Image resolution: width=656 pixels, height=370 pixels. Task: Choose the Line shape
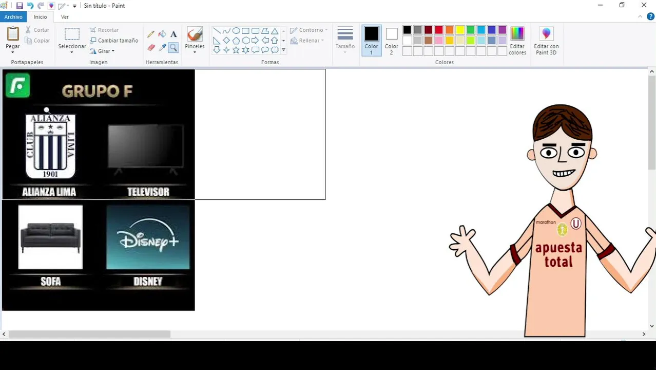click(x=217, y=31)
